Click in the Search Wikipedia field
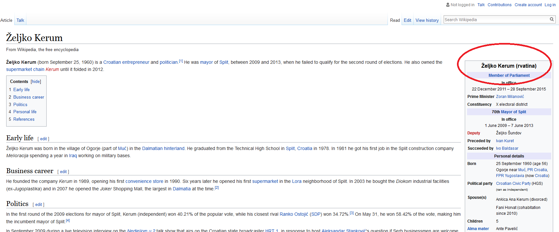The width and height of the screenshot is (559, 232). click(x=495, y=20)
